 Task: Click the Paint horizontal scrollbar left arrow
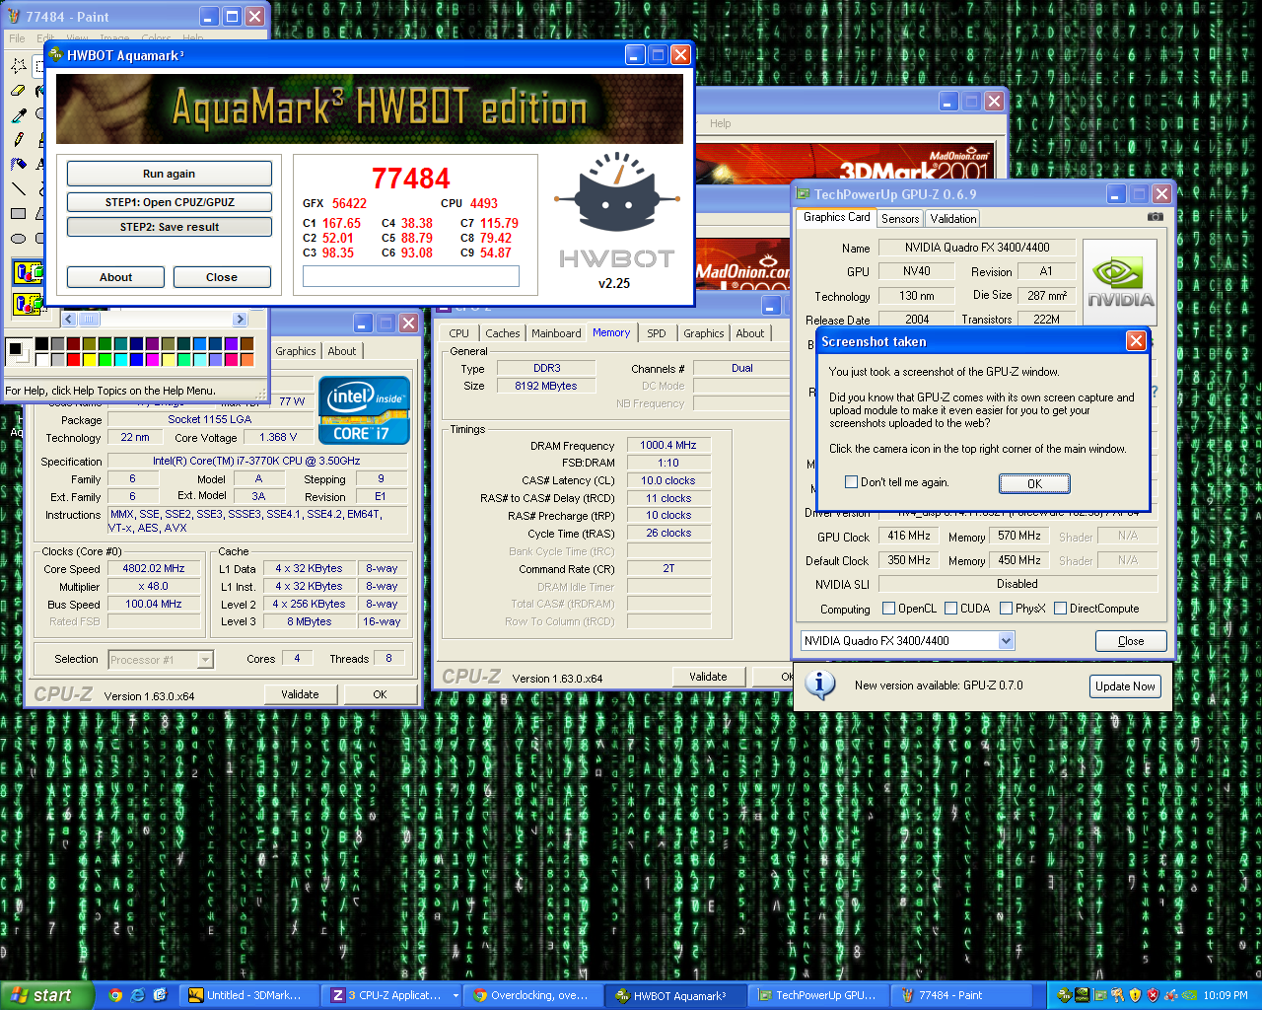pyautogui.click(x=69, y=320)
